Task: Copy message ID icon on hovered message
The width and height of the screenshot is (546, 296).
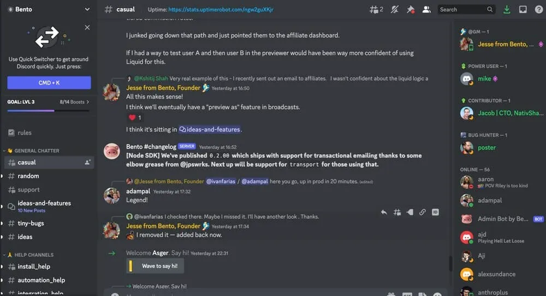Action: click(x=435, y=212)
